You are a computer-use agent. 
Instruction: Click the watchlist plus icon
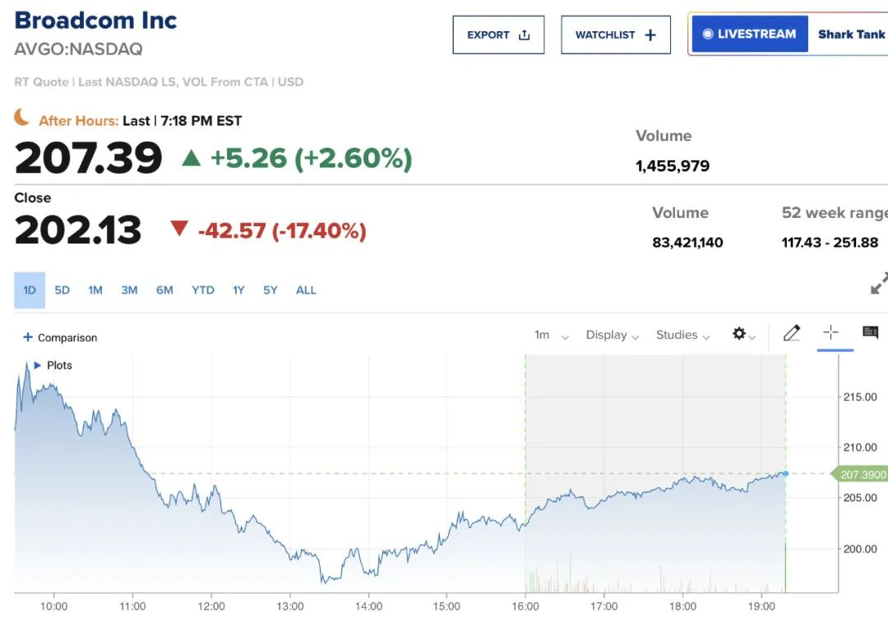click(x=650, y=35)
